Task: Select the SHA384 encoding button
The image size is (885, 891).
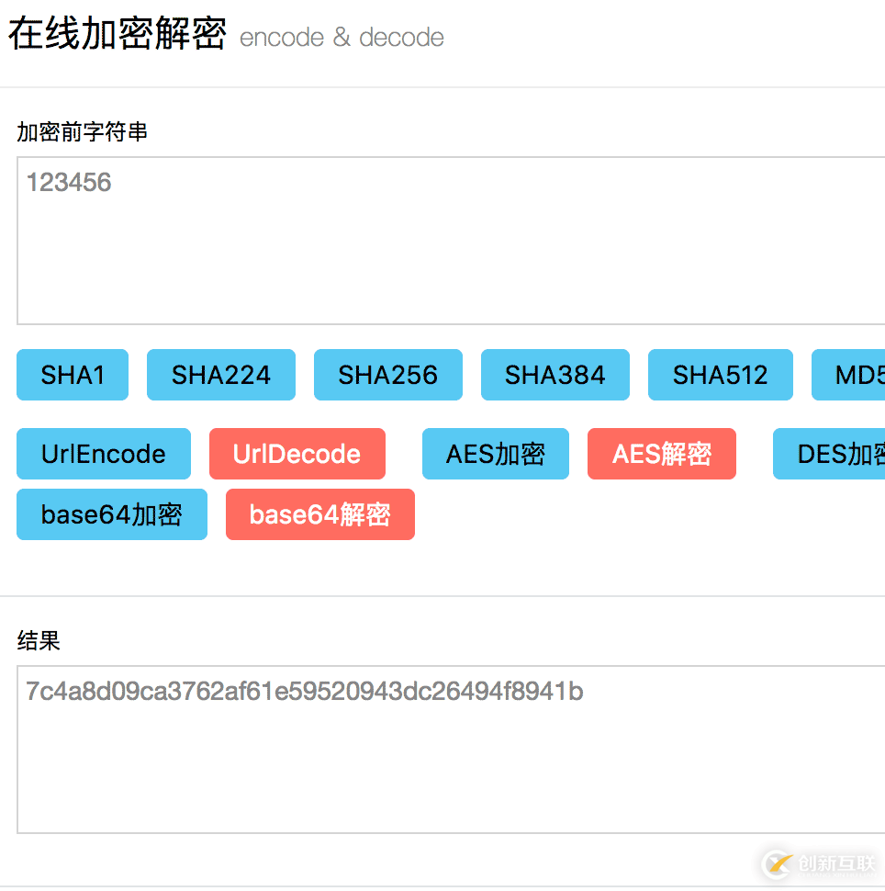Action: coord(555,375)
